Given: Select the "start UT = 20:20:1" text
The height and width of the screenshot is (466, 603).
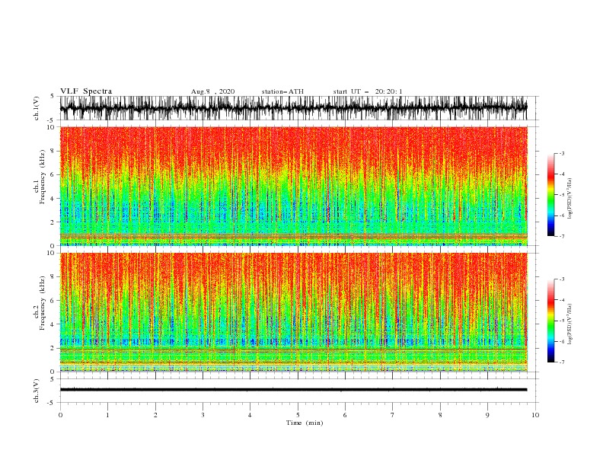Looking at the screenshot, I should coord(368,91).
